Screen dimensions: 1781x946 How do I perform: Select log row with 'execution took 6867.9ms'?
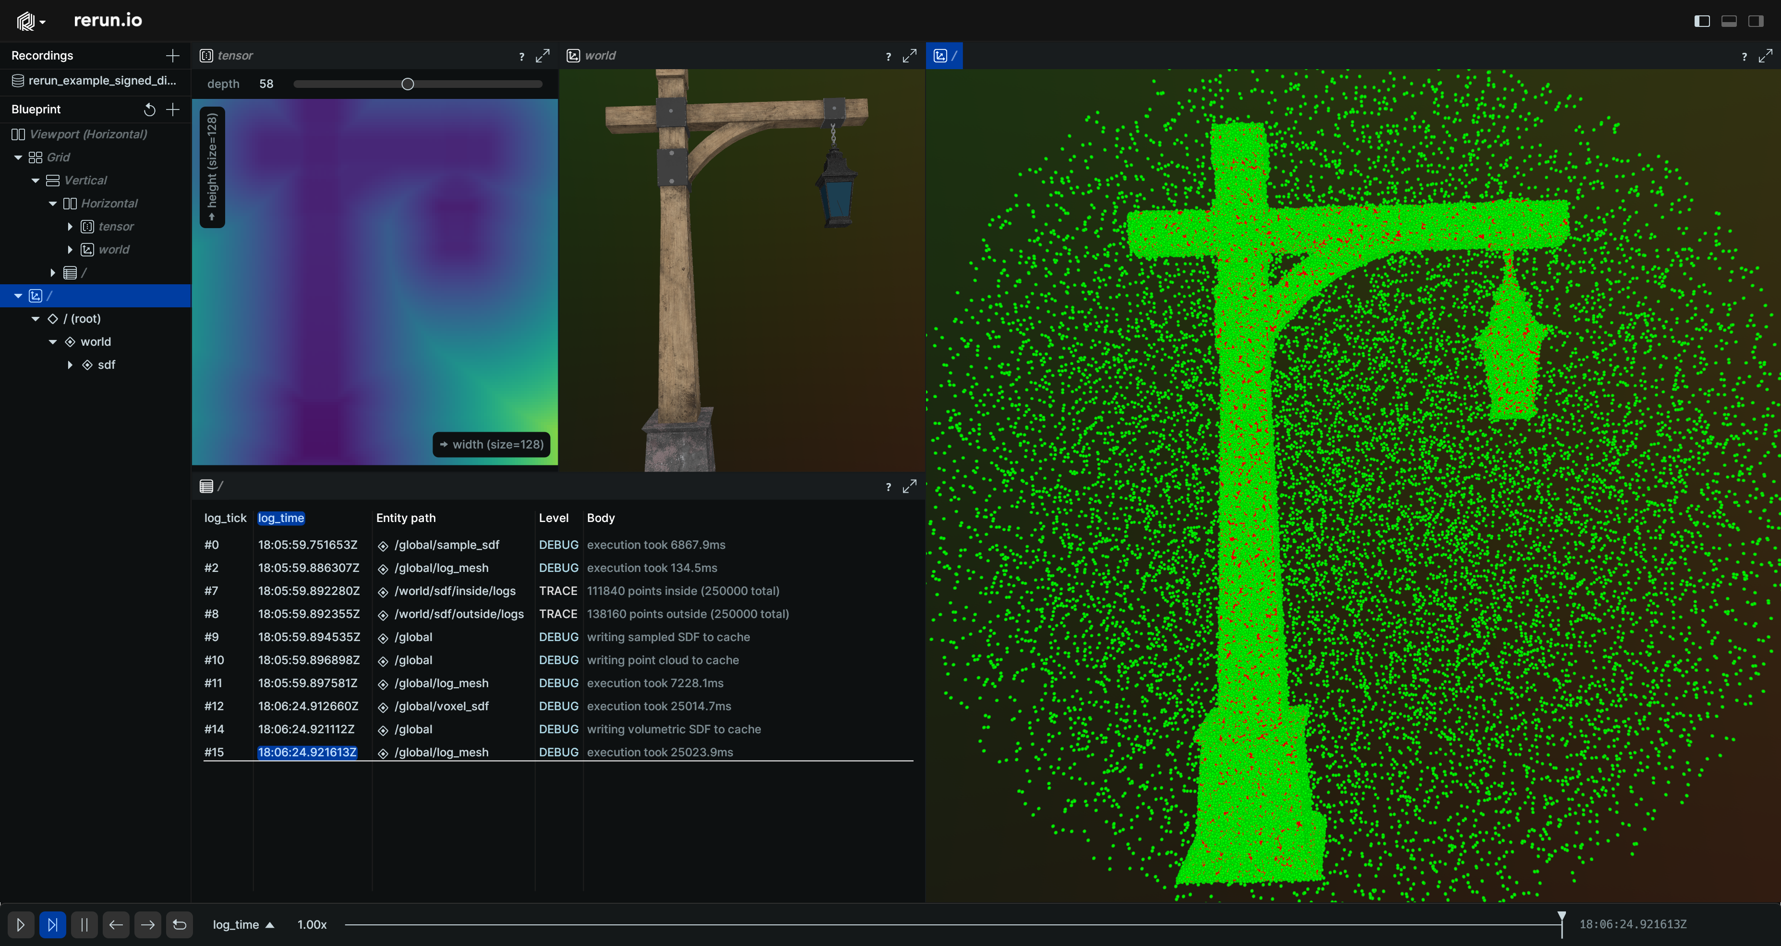point(558,545)
